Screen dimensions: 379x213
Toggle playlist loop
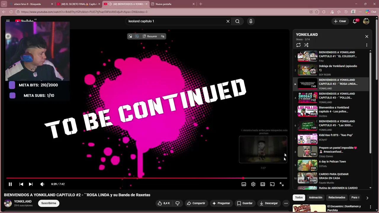coord(298,45)
